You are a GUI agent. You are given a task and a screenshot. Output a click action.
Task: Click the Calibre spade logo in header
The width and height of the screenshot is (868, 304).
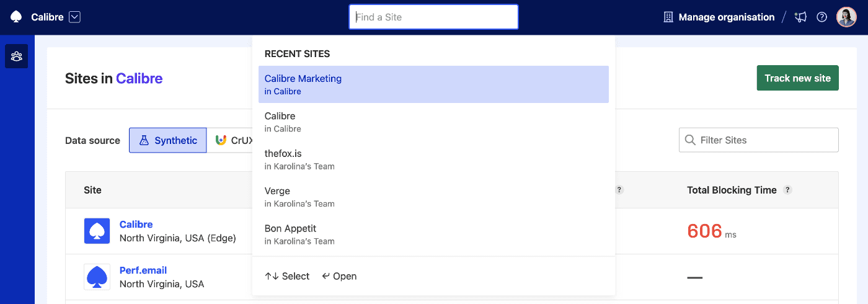(16, 17)
